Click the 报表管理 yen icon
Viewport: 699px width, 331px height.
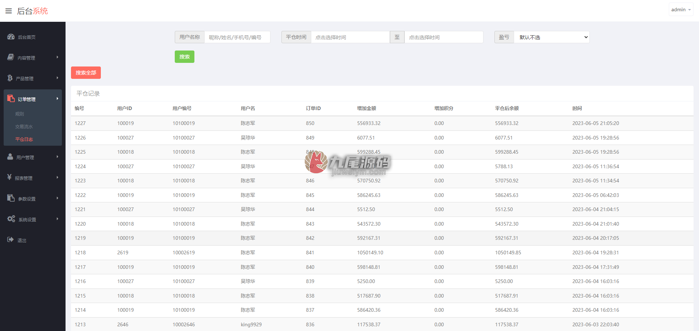(x=9, y=177)
